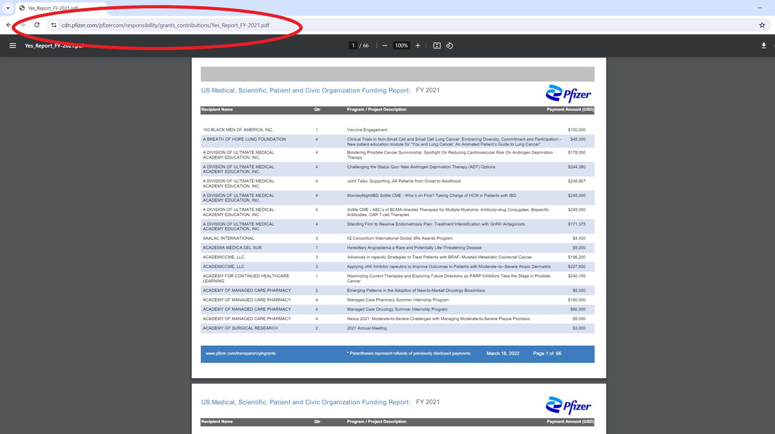Click "Page 1 of 66" in the footer

[547, 353]
